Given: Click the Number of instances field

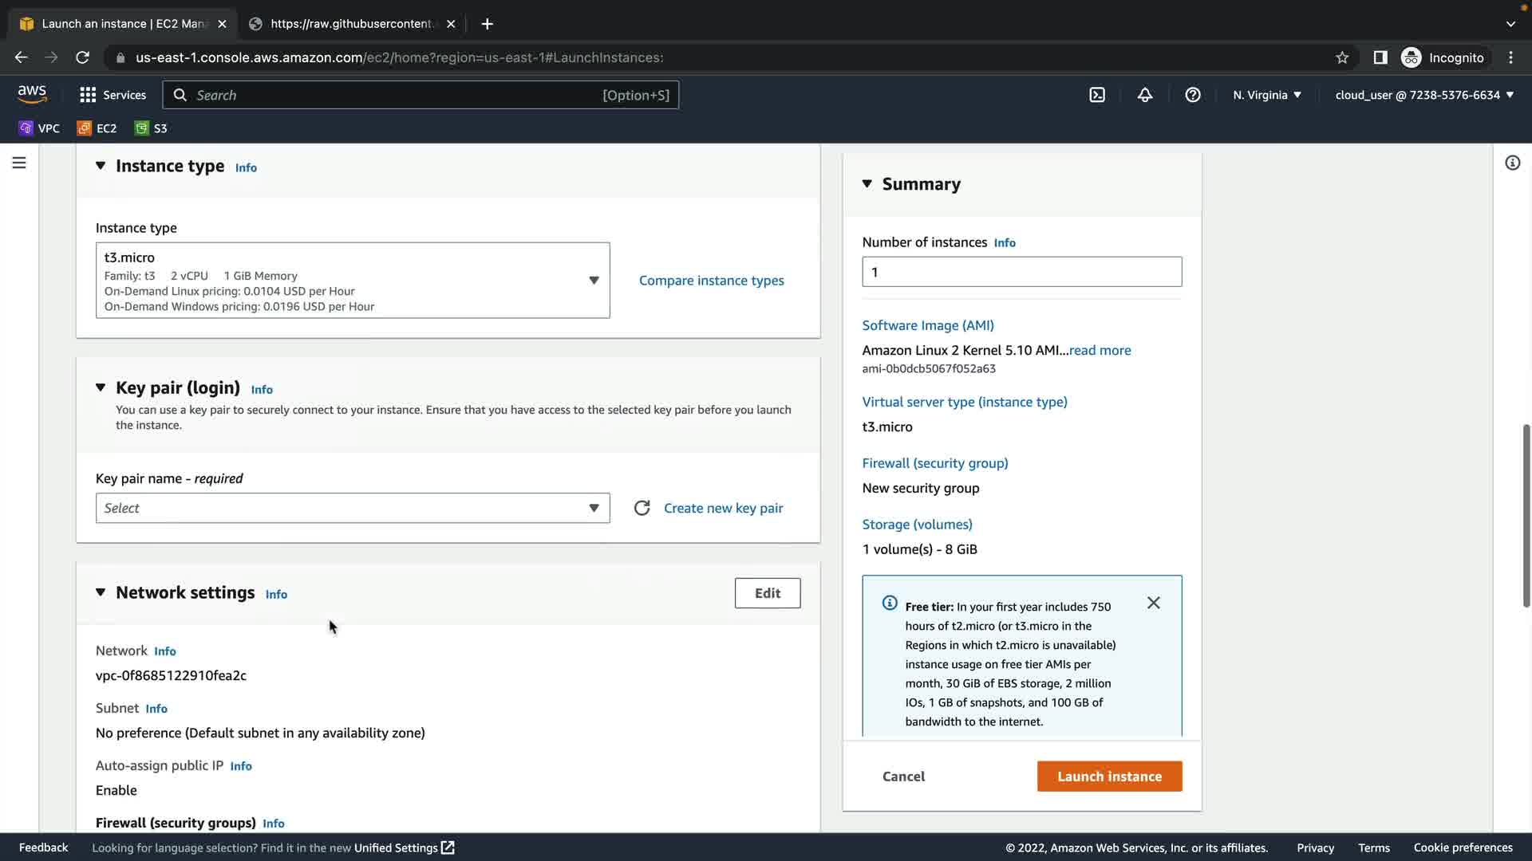Looking at the screenshot, I should (1021, 273).
